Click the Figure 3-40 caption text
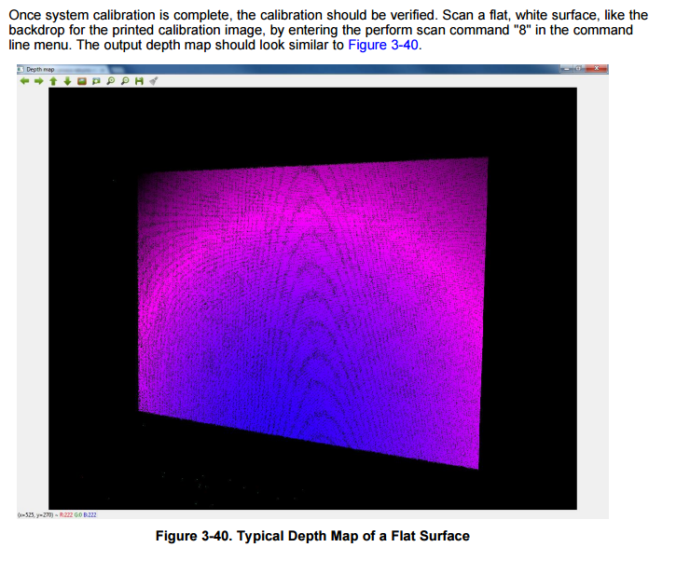Image resolution: width=690 pixels, height=561 pixels. pyautogui.click(x=312, y=536)
